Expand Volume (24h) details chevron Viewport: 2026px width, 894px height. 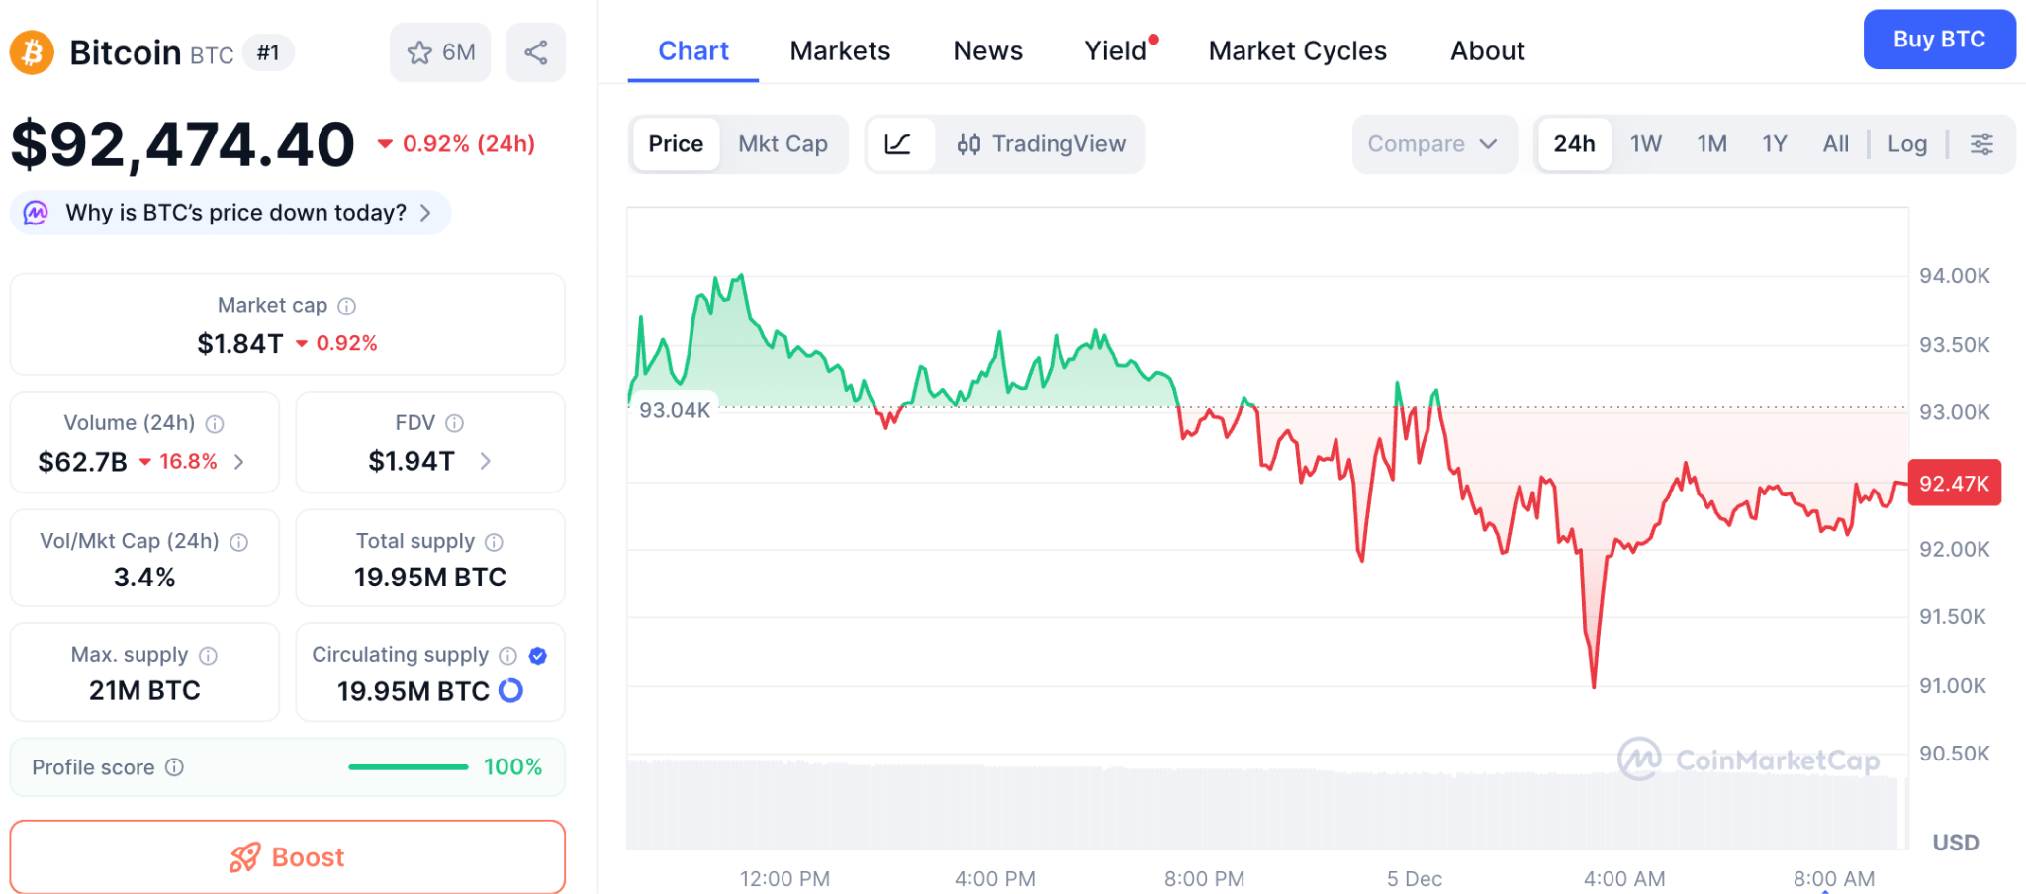(239, 462)
